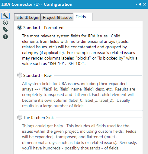This screenshot has height=154, width=148.
Task: Toggle the pin auto-hide icon
Action: pyautogui.click(x=140, y=4)
